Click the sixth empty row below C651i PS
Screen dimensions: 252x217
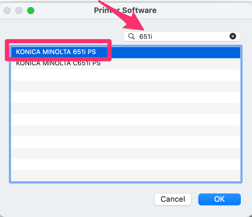click(126, 131)
